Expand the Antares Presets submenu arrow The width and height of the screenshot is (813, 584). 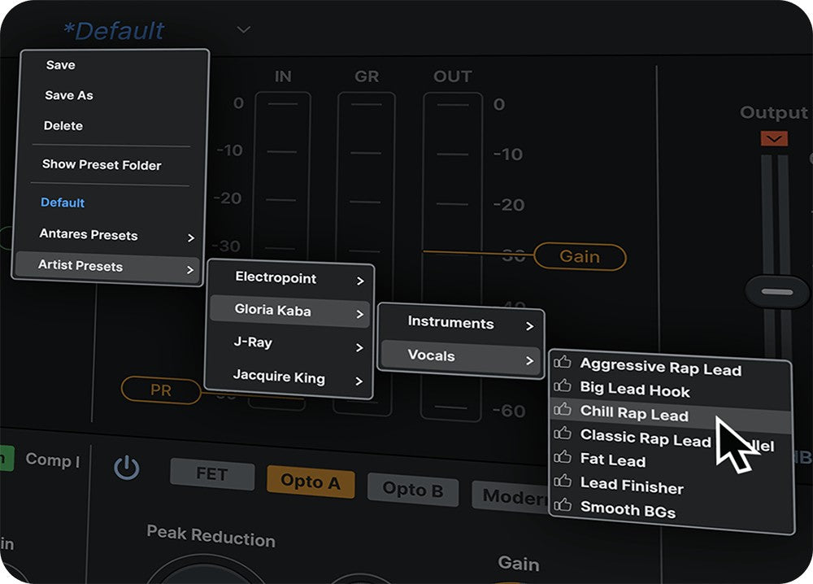click(x=191, y=238)
